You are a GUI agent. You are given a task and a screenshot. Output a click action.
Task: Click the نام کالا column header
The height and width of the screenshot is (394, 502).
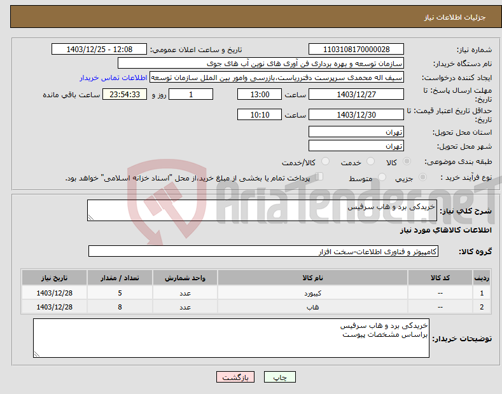[312, 278]
